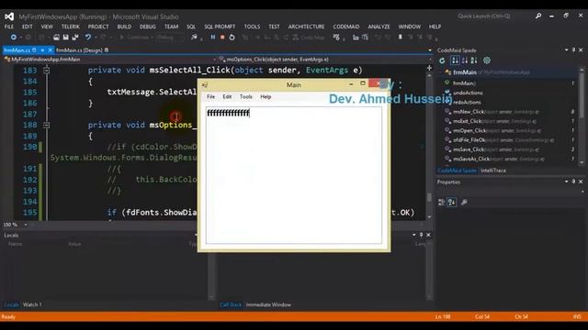The image size is (588, 330).
Task: Click the Open File icon in toolbar
Action: [x=56, y=37]
